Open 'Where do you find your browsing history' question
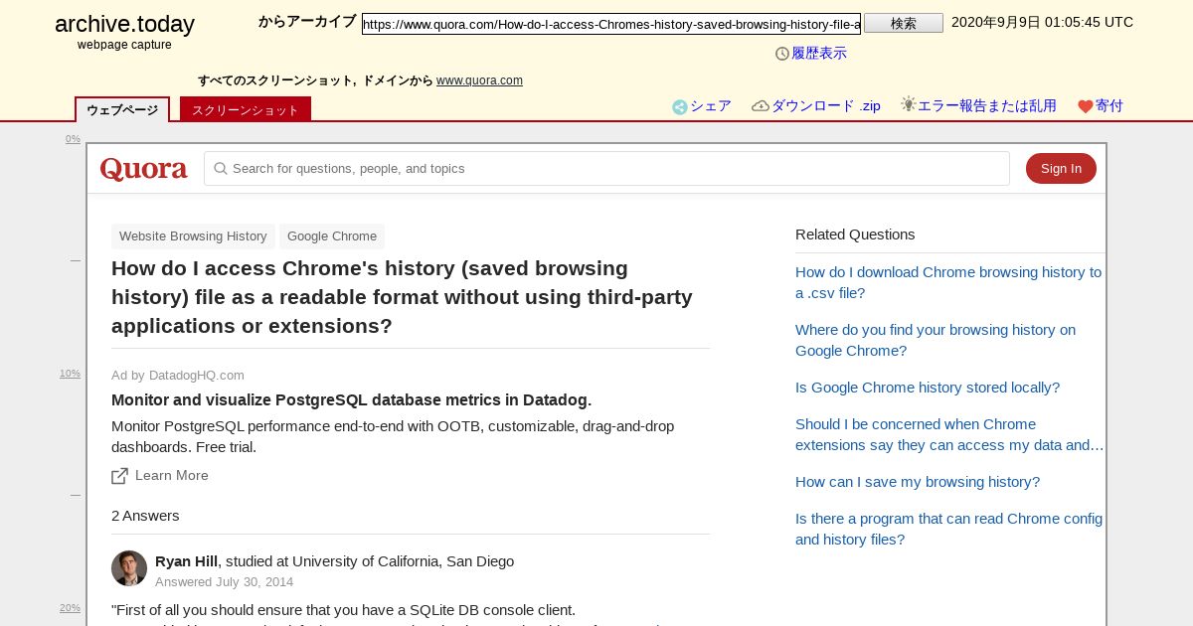 click(x=936, y=340)
